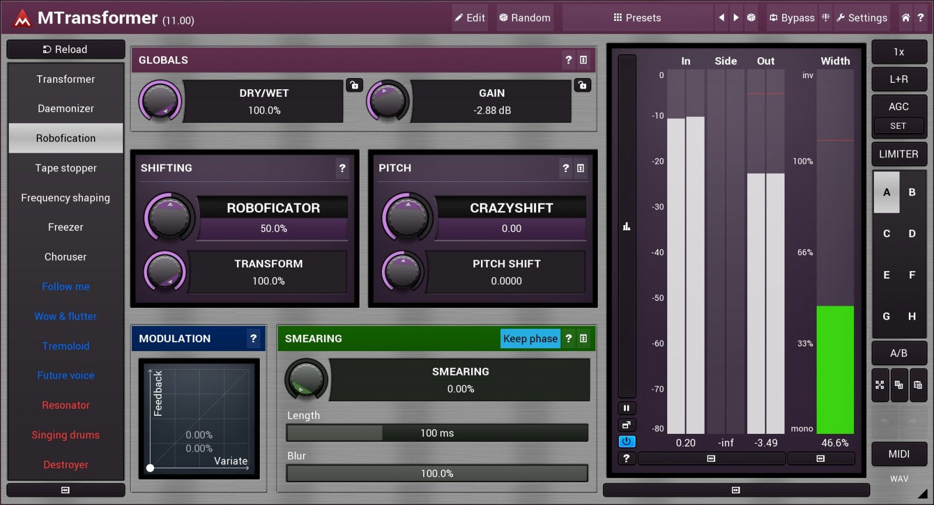Image resolution: width=934 pixels, height=505 pixels.
Task: Pop out the meter window icon
Action: coord(626,425)
